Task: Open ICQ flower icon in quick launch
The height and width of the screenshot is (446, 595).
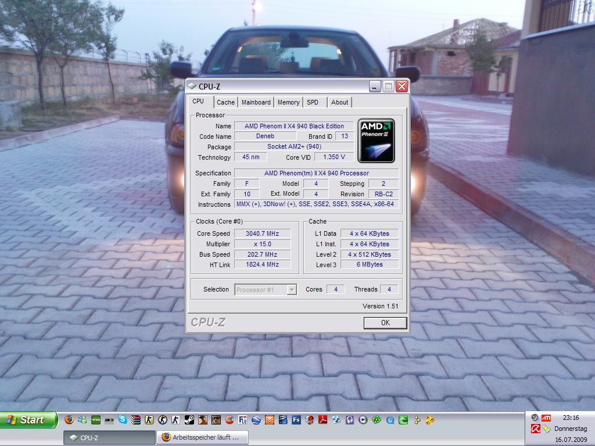Action: 376,420
